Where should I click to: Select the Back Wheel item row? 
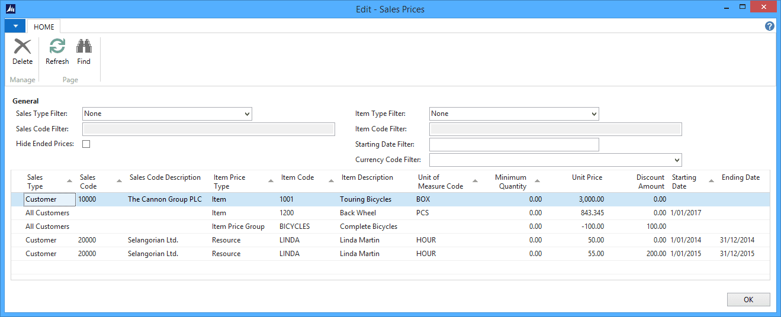[391, 213]
